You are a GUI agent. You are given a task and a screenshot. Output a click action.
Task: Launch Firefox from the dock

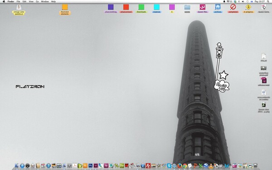pyautogui.click(x=180, y=165)
